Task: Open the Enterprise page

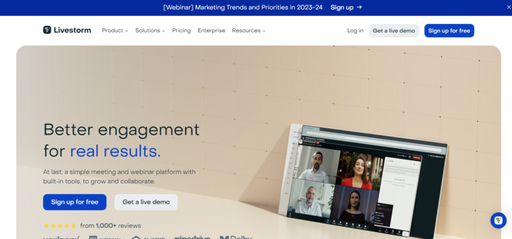Action: tap(211, 30)
